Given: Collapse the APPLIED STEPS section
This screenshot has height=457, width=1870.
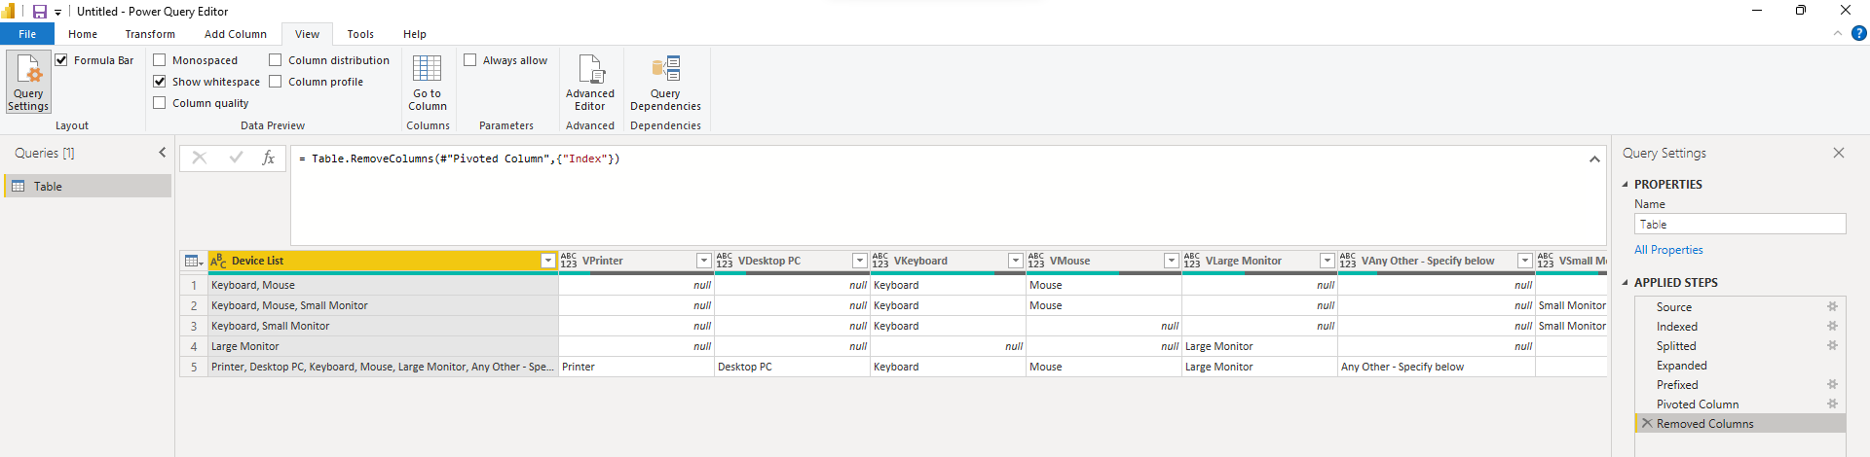Looking at the screenshot, I should click(x=1626, y=283).
